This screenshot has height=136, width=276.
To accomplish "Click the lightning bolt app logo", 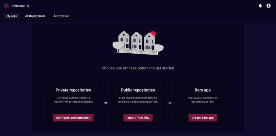I will pos(6,6).
